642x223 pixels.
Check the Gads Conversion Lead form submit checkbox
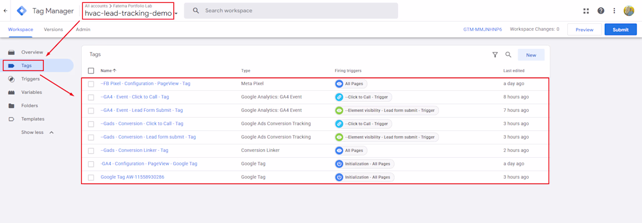coord(91,137)
